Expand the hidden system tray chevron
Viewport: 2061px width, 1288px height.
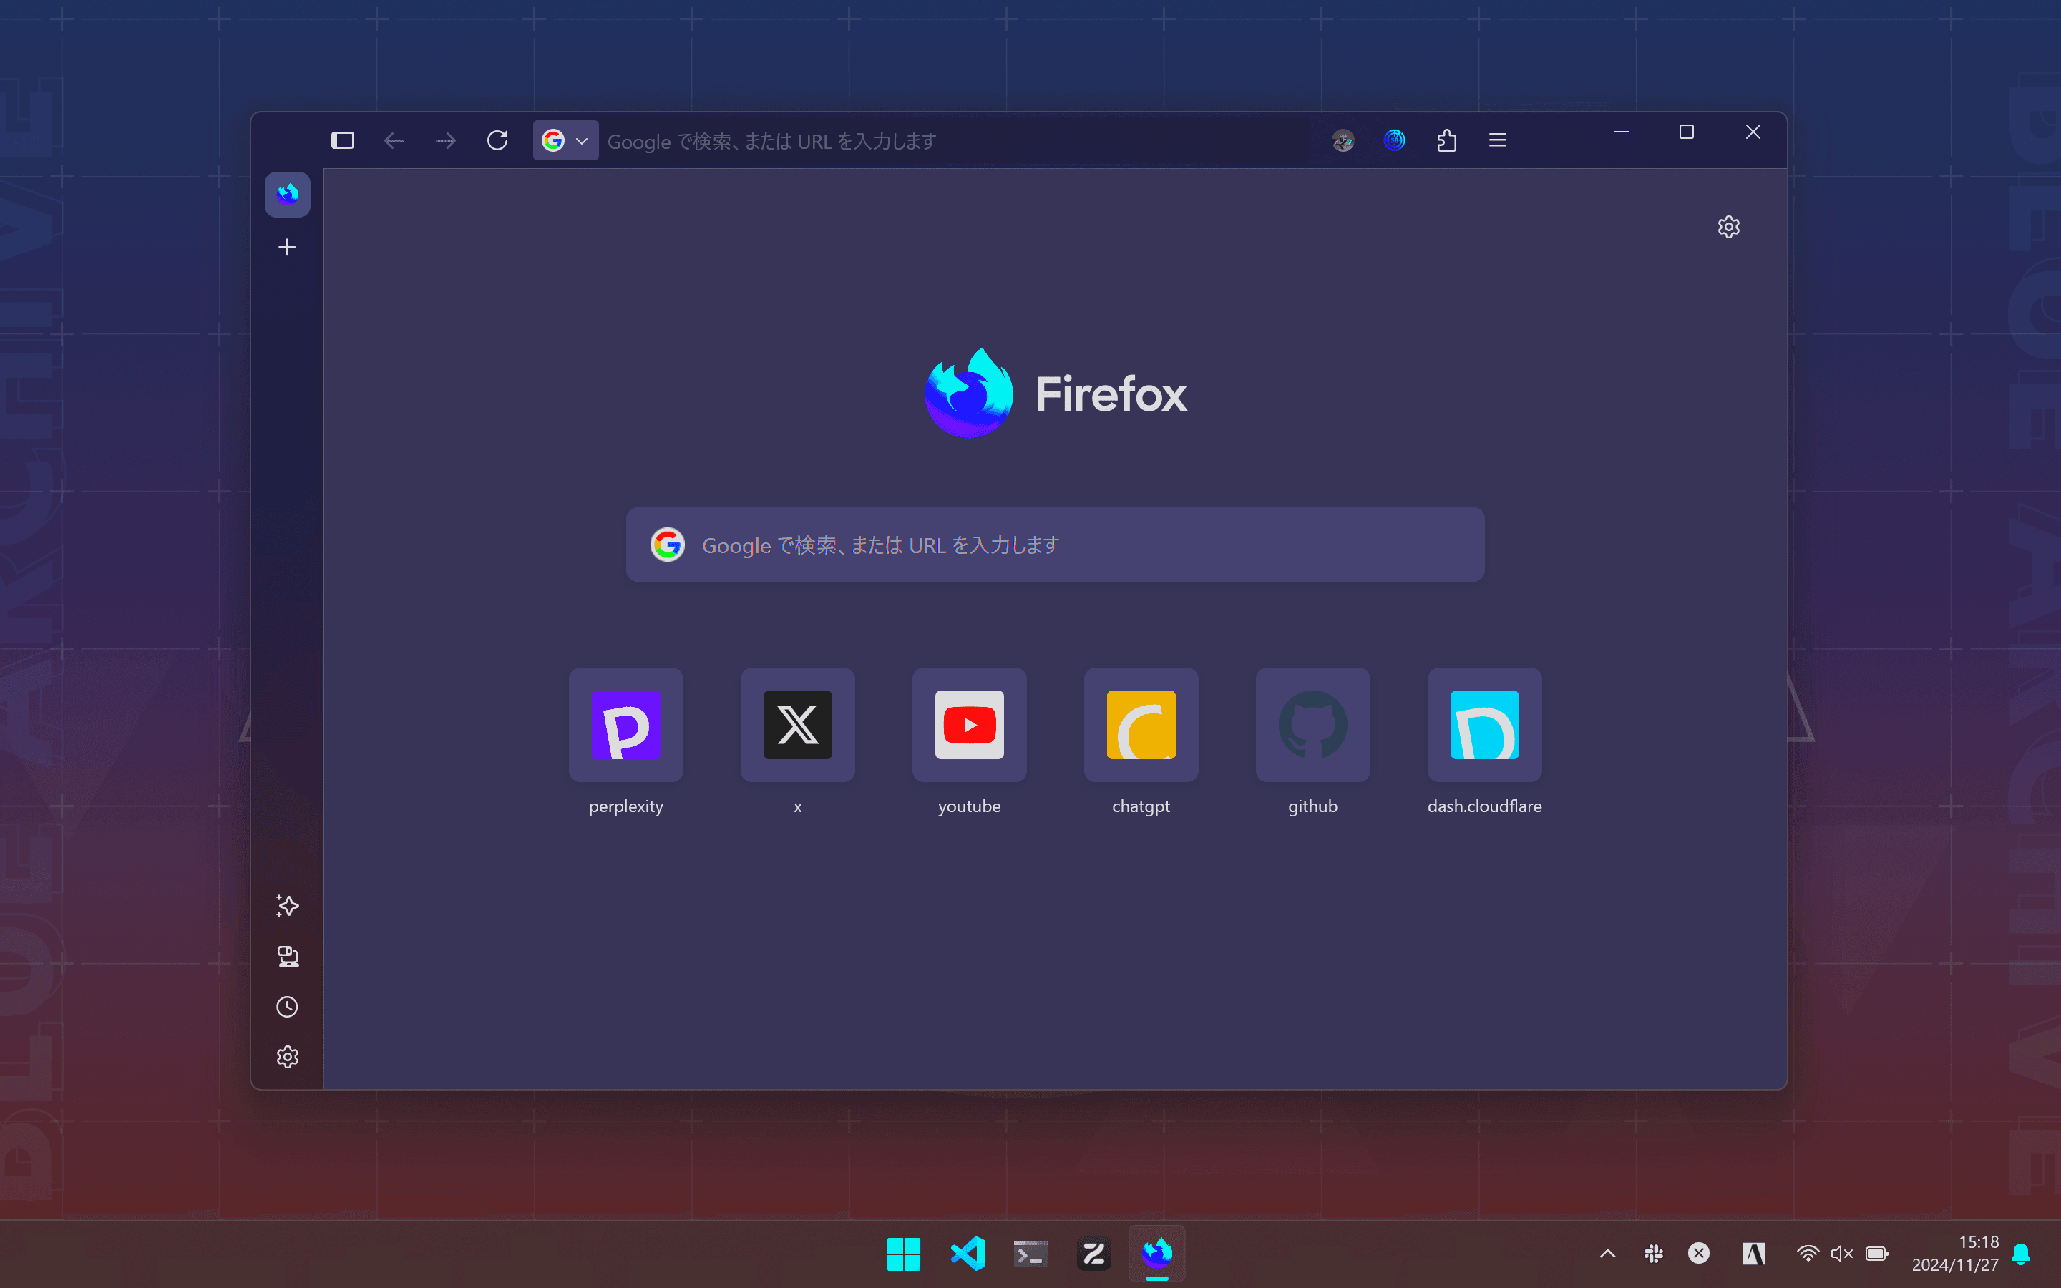1608,1253
